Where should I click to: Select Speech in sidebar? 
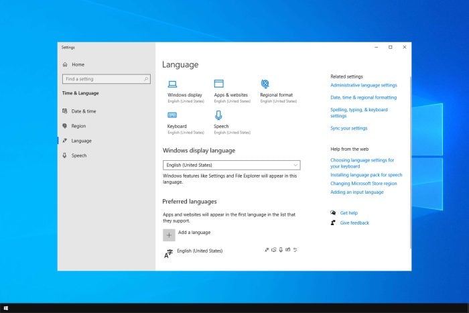(79, 155)
